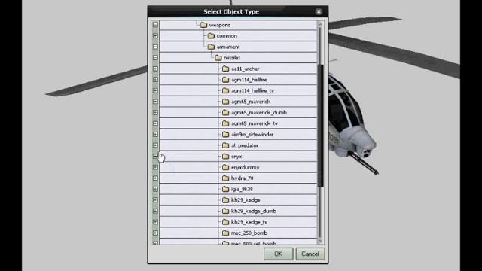The height and width of the screenshot is (271, 482).
Task: Select the 'igla_9k38' label
Action: pyautogui.click(x=242, y=189)
